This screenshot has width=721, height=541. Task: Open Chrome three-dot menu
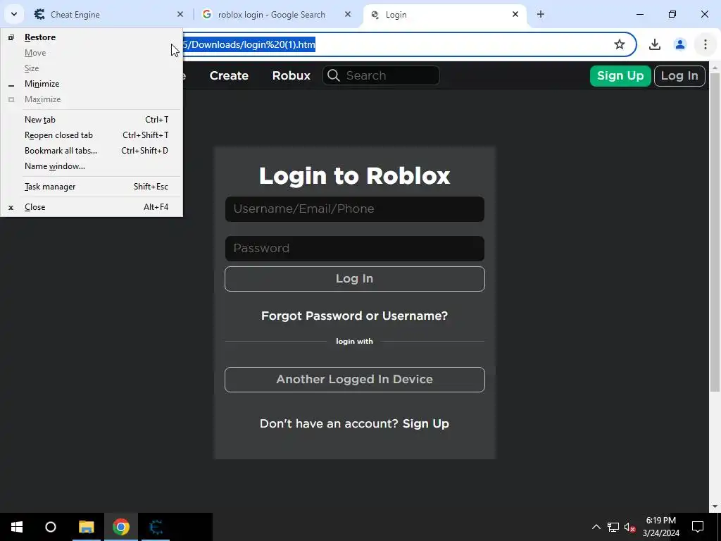(x=706, y=44)
